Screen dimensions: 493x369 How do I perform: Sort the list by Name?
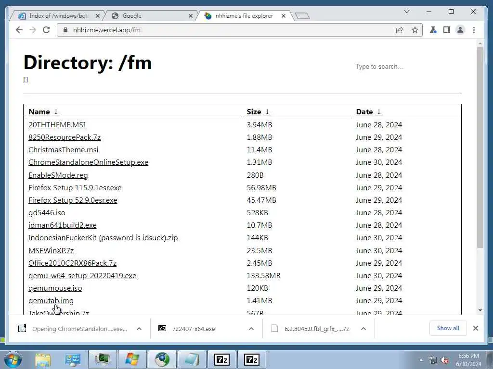pos(44,111)
